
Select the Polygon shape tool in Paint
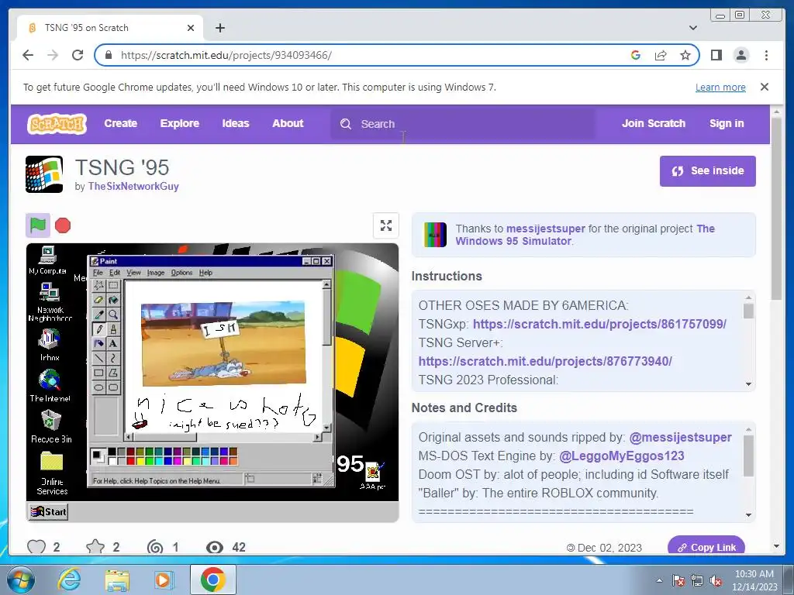click(x=113, y=373)
